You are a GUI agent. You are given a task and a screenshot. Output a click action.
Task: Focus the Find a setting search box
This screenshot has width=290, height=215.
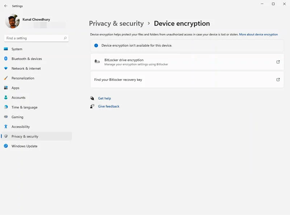tap(36, 38)
